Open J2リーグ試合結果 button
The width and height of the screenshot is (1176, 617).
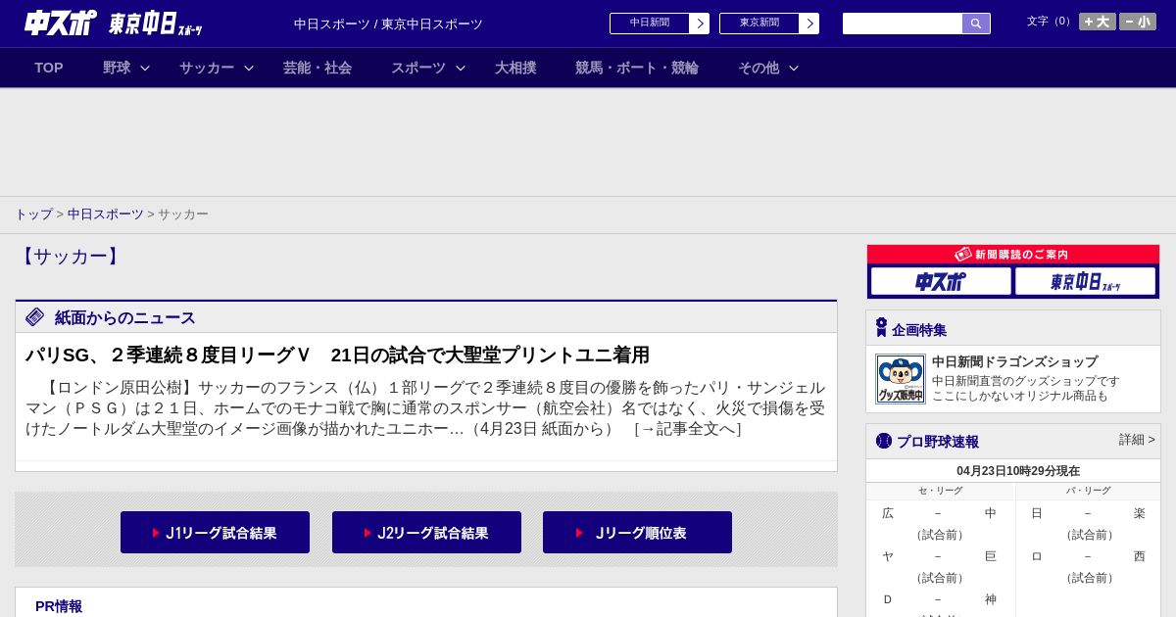(426, 532)
